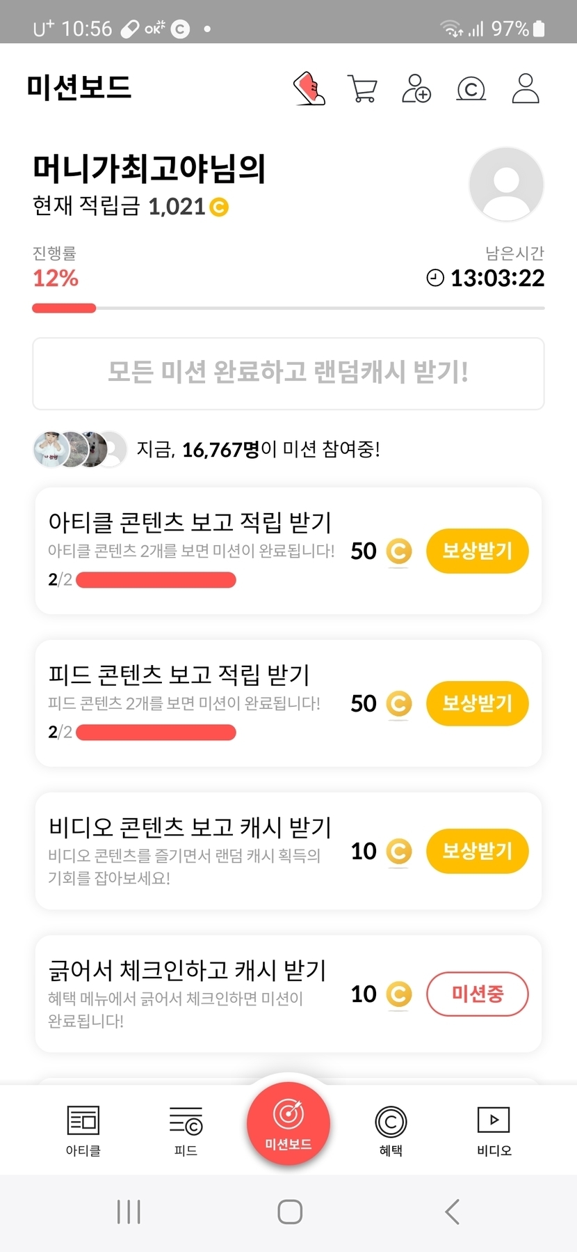Open Android recent apps button
The width and height of the screenshot is (577, 1252).
(129, 1212)
